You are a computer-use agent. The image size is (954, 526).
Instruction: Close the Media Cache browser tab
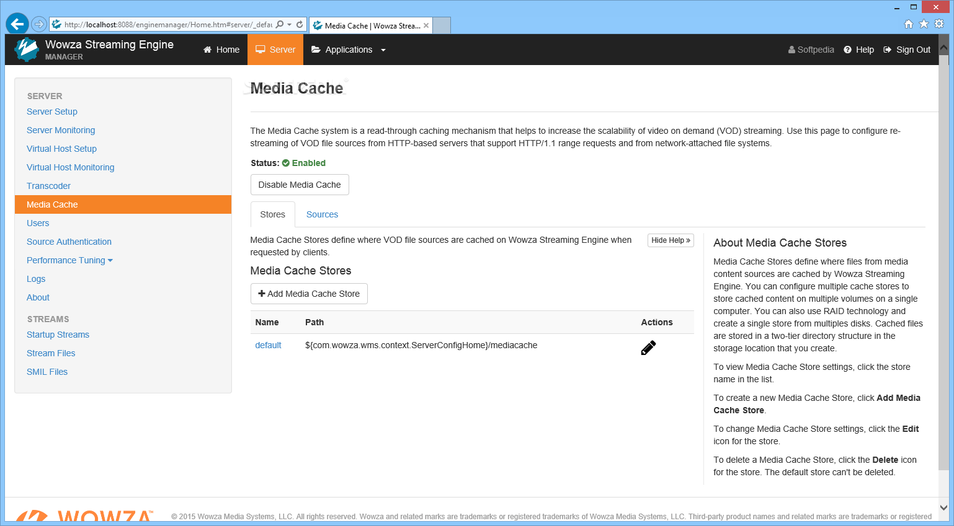(x=426, y=25)
